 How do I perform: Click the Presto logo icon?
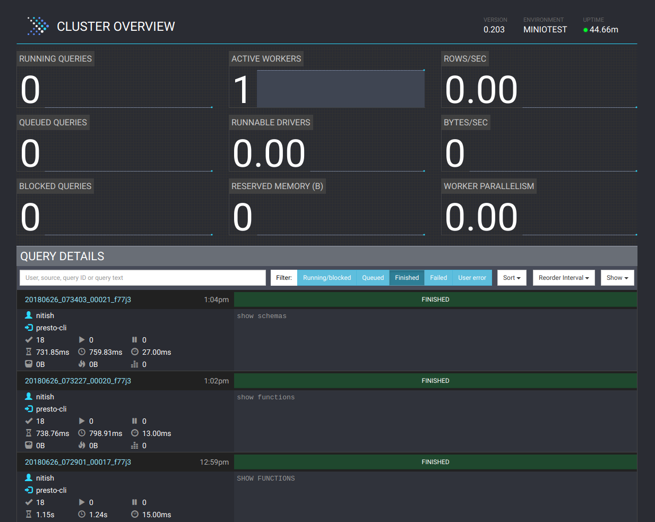click(38, 26)
